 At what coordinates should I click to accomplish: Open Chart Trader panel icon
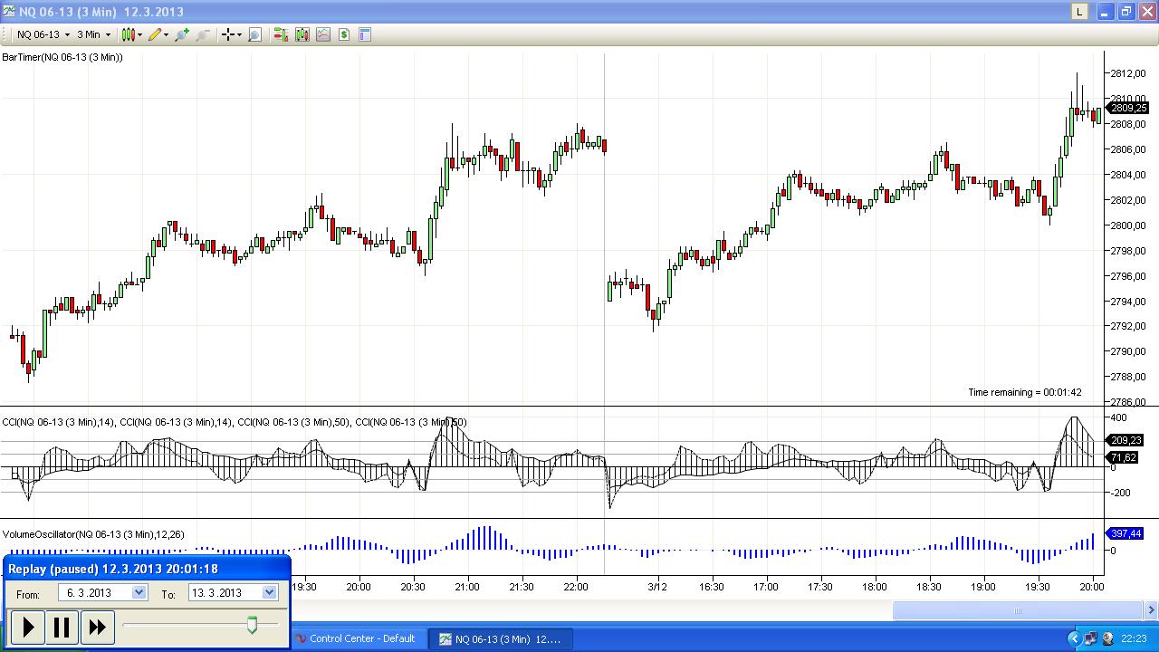(x=281, y=34)
